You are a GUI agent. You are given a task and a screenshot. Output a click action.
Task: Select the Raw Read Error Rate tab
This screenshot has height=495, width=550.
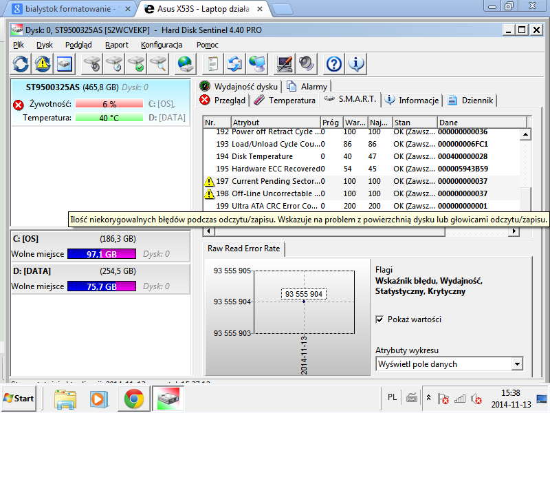point(244,249)
